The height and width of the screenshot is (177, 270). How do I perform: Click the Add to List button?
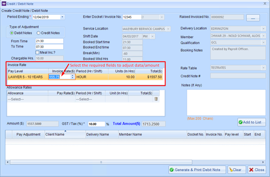252,122
